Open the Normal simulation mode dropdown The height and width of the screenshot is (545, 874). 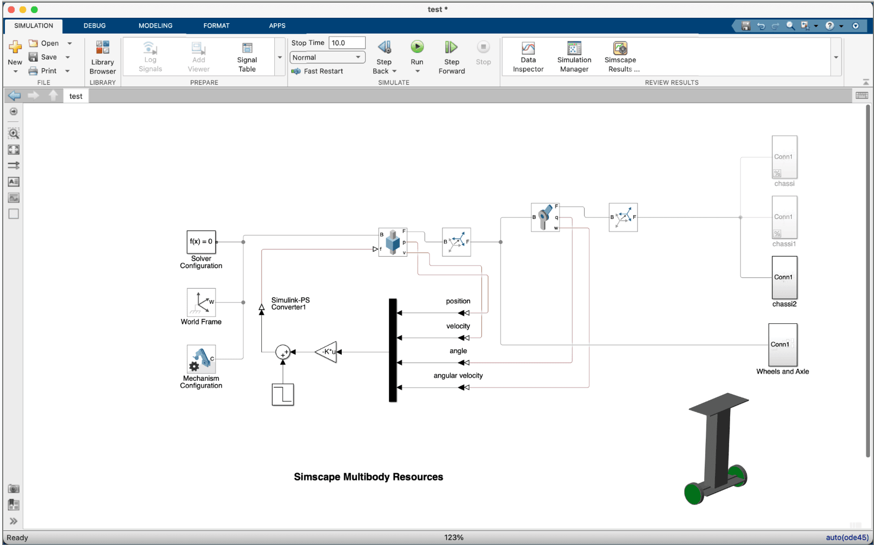[327, 57]
